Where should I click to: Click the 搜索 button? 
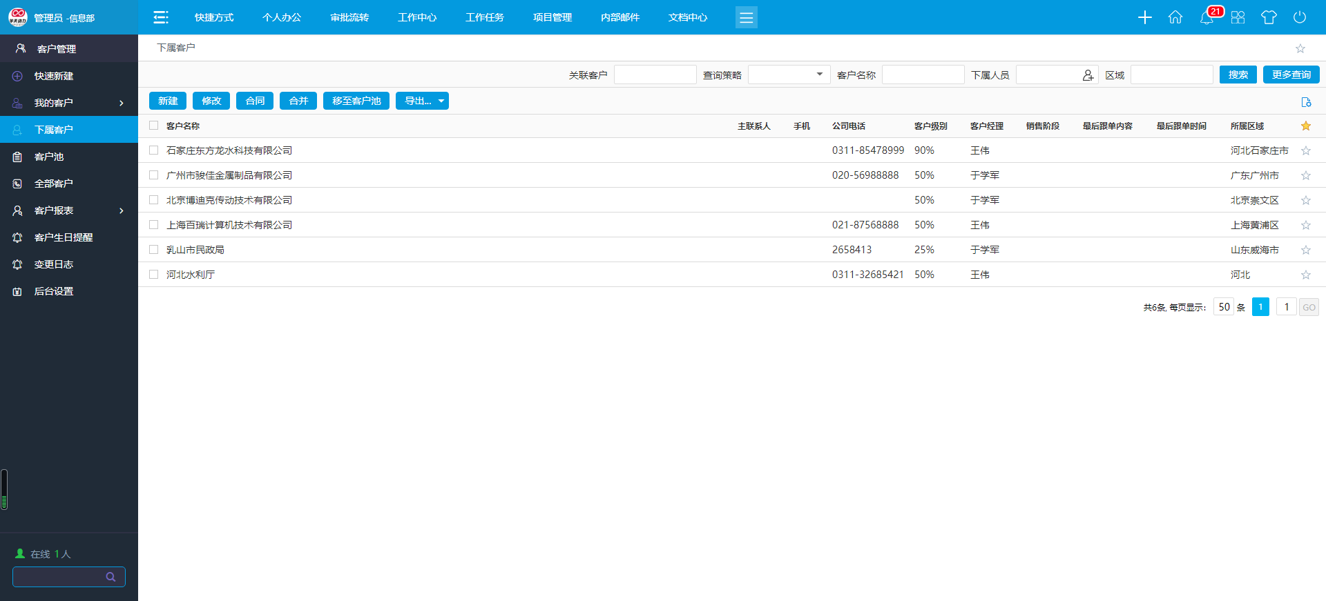click(1238, 75)
